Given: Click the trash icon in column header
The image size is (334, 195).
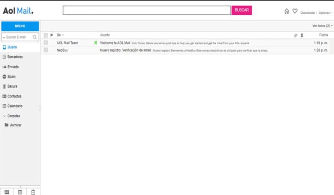Looking at the screenshot, I should click(x=302, y=35).
